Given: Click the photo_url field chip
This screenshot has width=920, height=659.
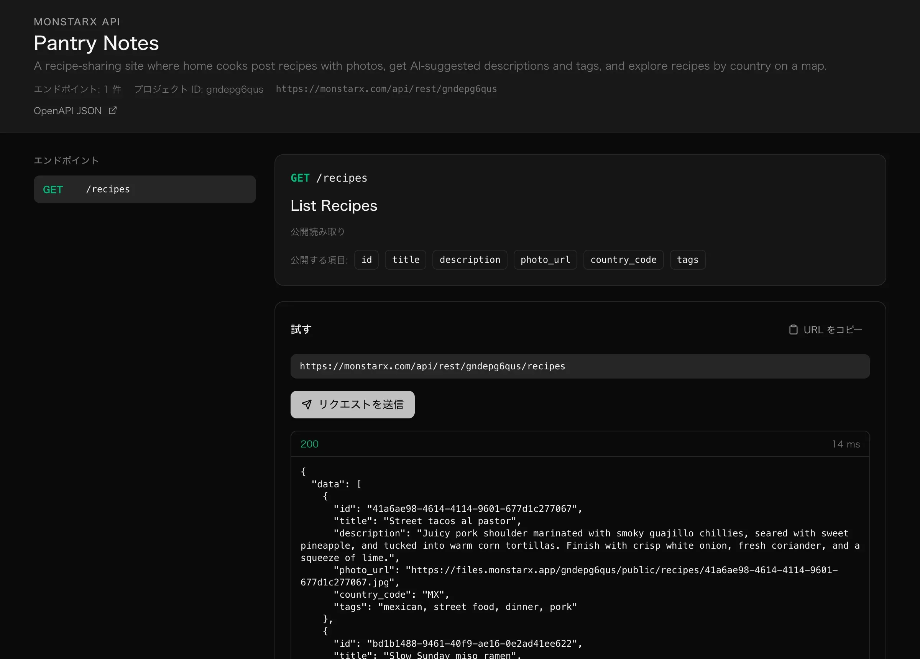Looking at the screenshot, I should coord(545,260).
